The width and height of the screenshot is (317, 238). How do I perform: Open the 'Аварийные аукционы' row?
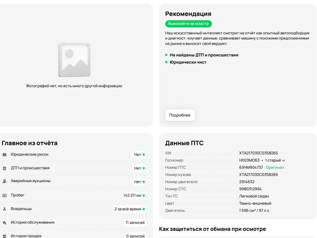[x=75, y=181]
